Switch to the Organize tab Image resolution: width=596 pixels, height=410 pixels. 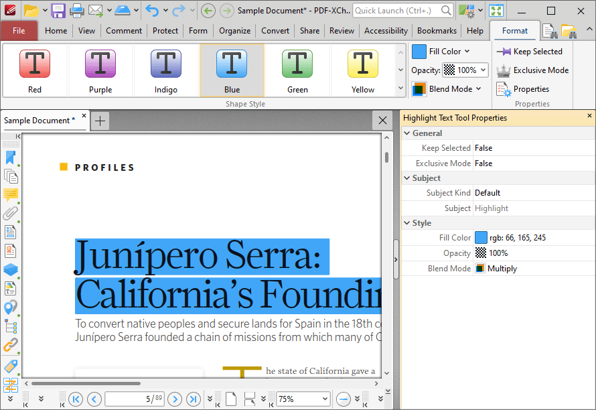coord(234,31)
